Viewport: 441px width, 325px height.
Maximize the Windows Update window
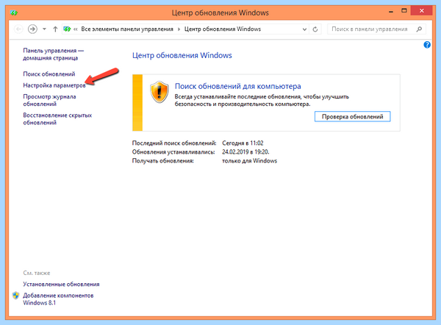[404, 11]
